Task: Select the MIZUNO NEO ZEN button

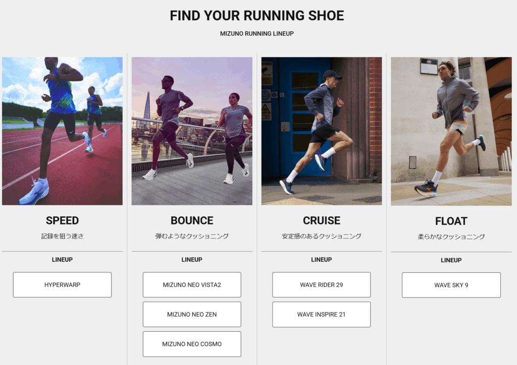Action: [x=192, y=315]
